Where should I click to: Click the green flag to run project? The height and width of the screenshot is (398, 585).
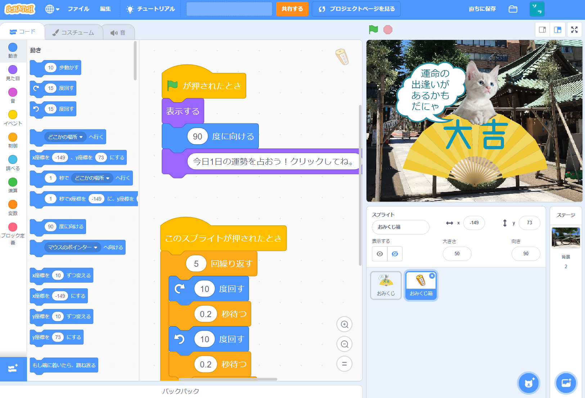click(373, 29)
